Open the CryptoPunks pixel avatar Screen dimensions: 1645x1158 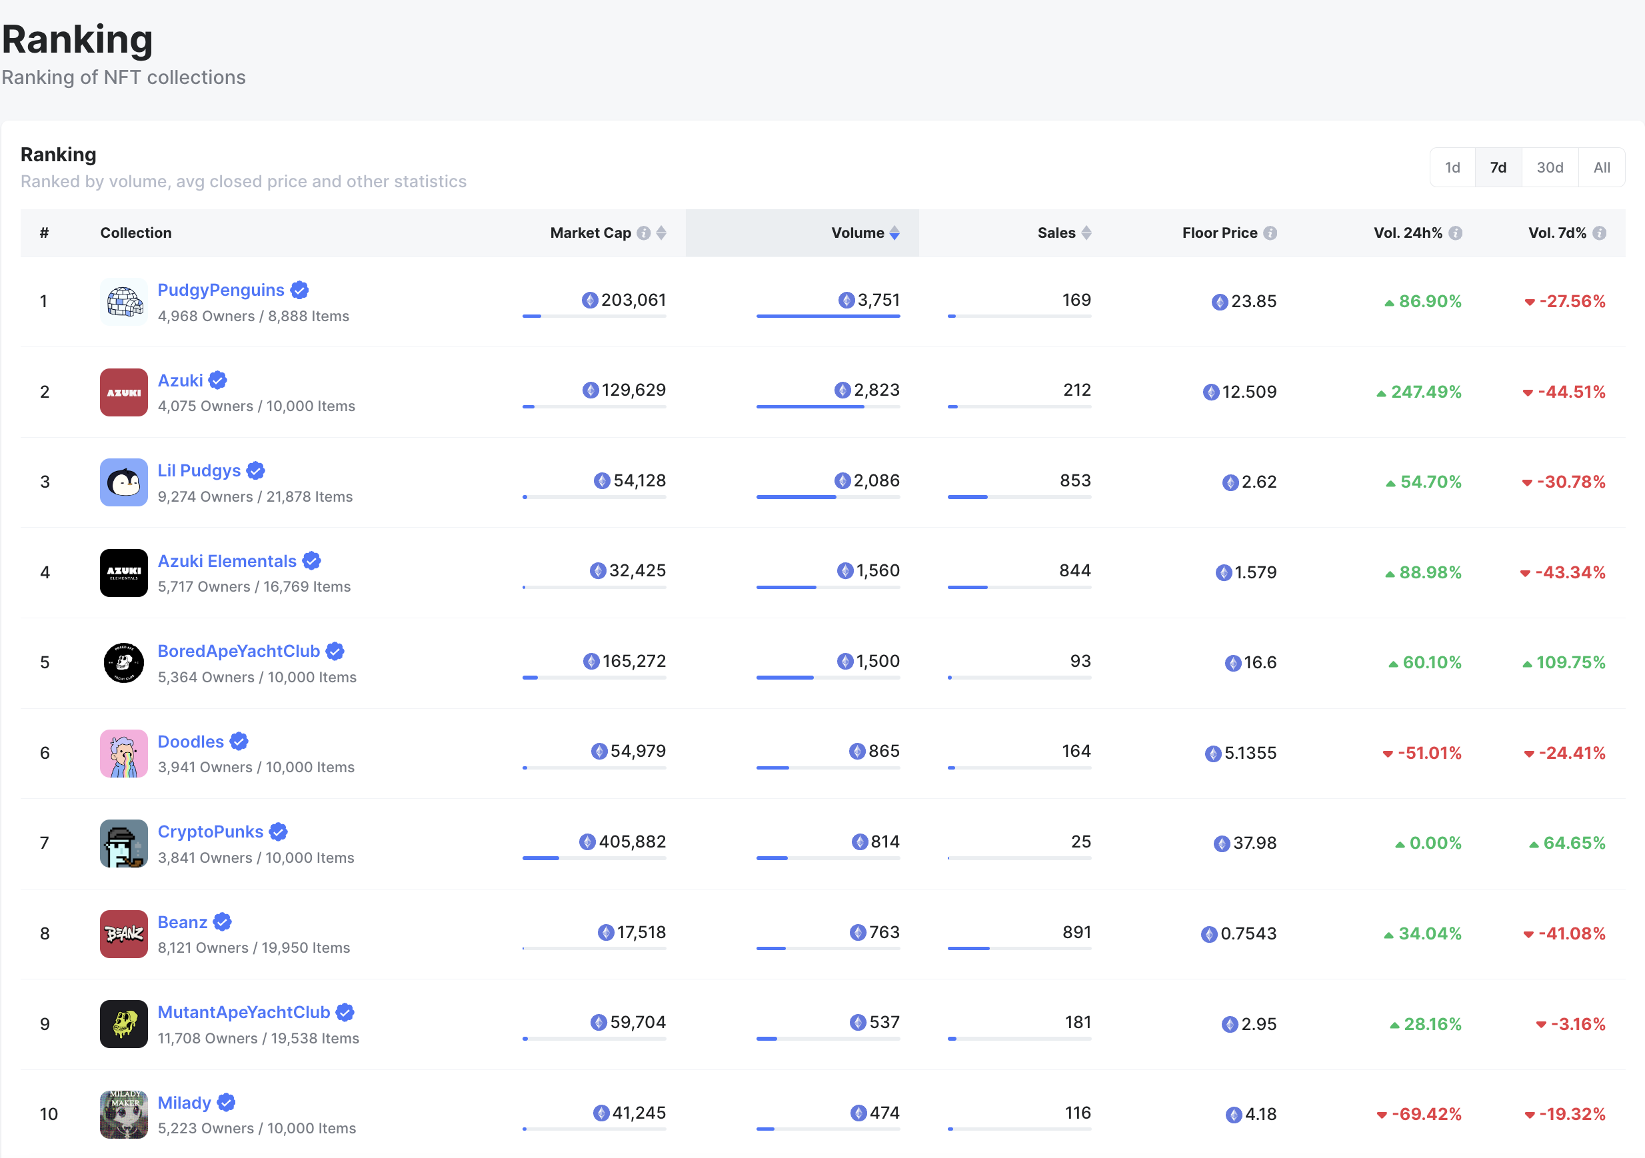tap(124, 844)
